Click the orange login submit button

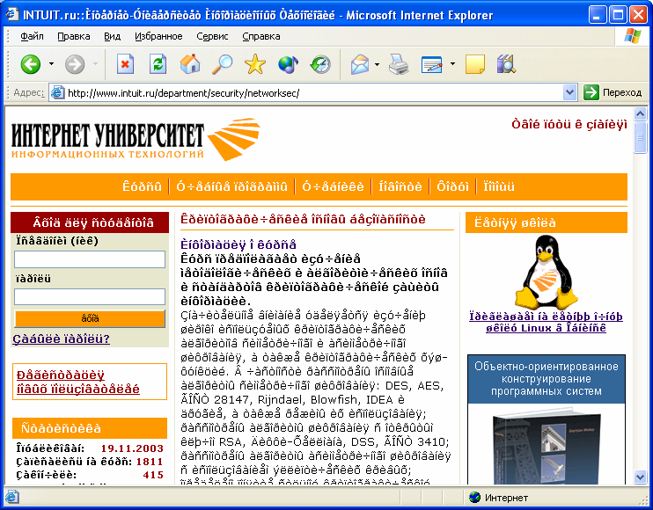point(90,318)
